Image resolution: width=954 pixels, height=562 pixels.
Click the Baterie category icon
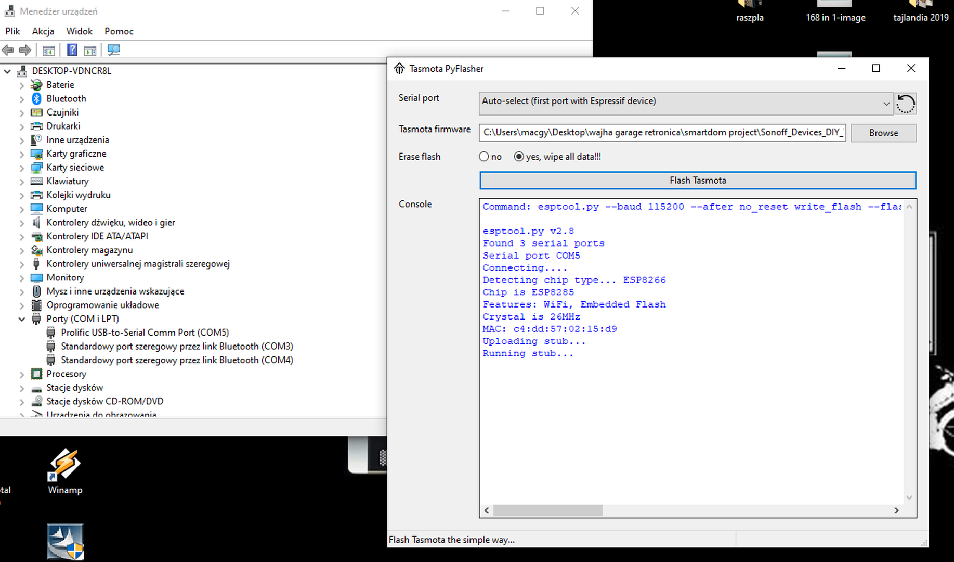pos(36,85)
